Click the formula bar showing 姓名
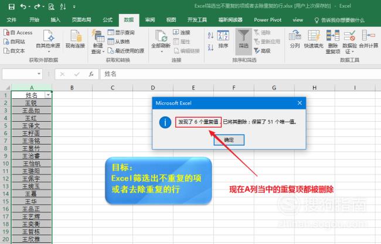This screenshot has height=244, width=381. pyautogui.click(x=240, y=74)
